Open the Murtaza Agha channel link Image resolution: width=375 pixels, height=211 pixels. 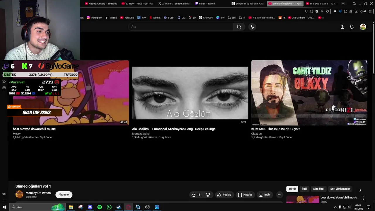pyautogui.click(x=141, y=134)
